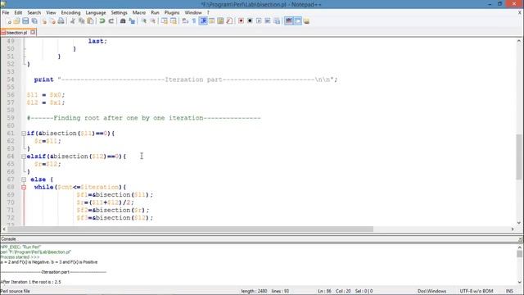The width and height of the screenshot is (524, 295).
Task: Open the Encoding menu
Action: coord(70,13)
